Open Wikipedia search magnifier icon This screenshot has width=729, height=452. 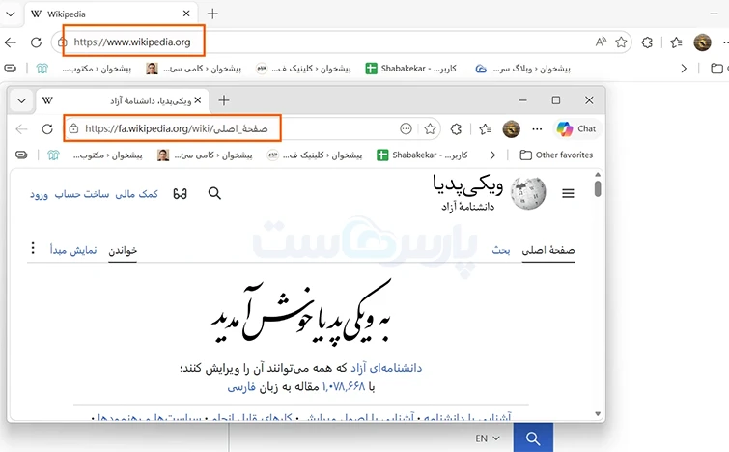[214, 193]
